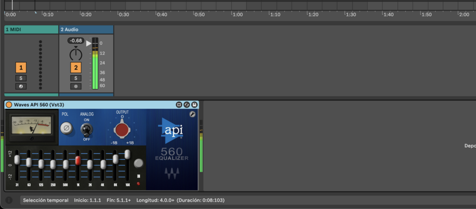Click the hot-swap preset icon on device
Viewport: 476px width, 209px height.
coord(187,105)
